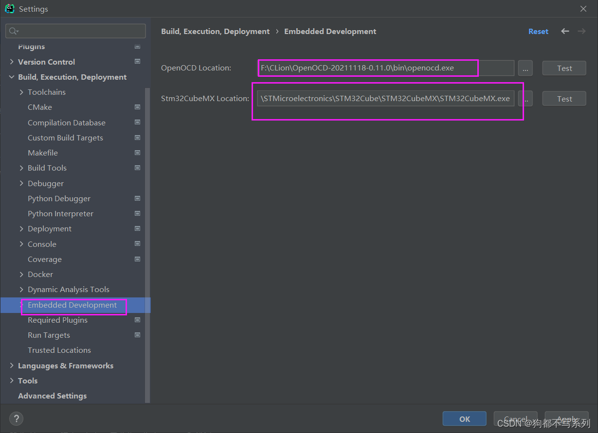Open the Compilation Database page
This screenshot has height=433, width=598.
pyautogui.click(x=67, y=122)
